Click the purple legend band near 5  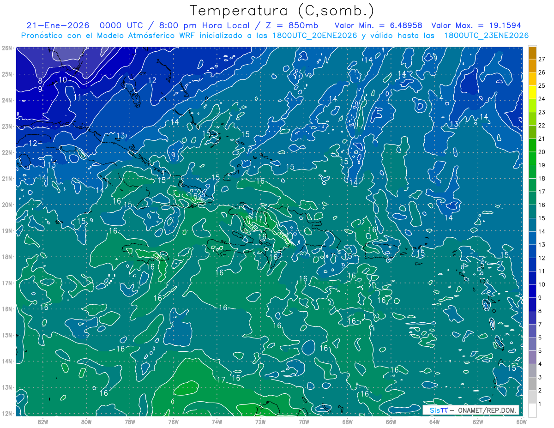pyautogui.click(x=532, y=357)
